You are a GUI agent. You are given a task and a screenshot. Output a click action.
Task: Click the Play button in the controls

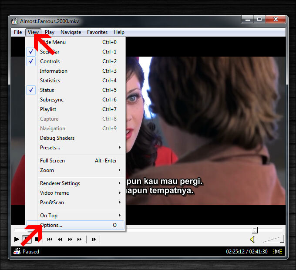[x=17, y=239]
